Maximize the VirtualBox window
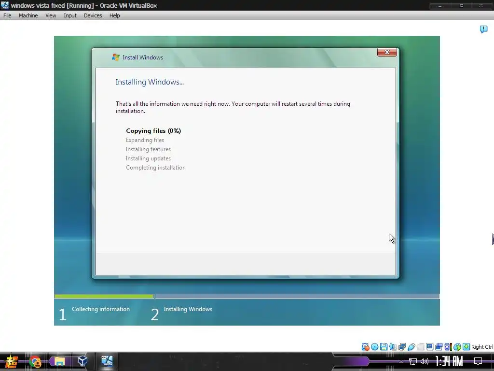 click(x=461, y=5)
